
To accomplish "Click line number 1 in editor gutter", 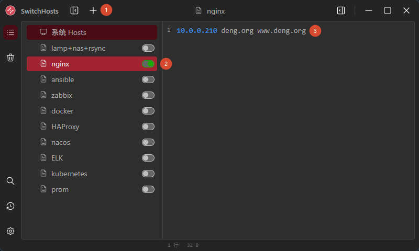I will point(169,30).
